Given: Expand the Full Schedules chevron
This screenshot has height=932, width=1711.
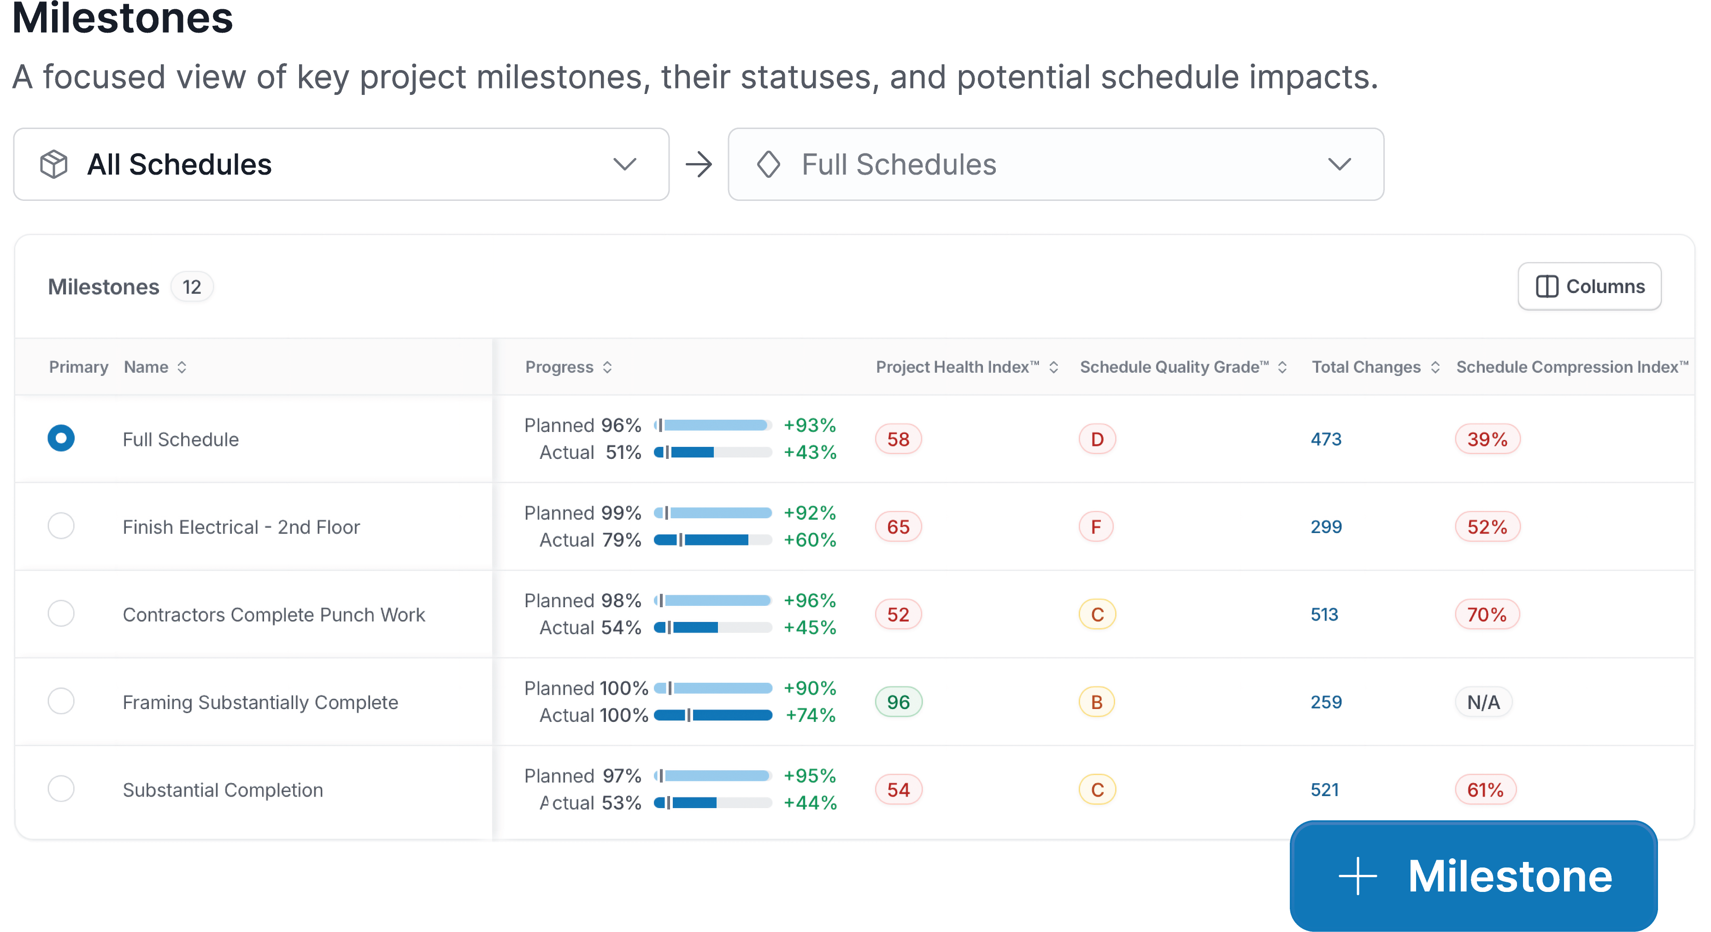Looking at the screenshot, I should (x=1340, y=164).
